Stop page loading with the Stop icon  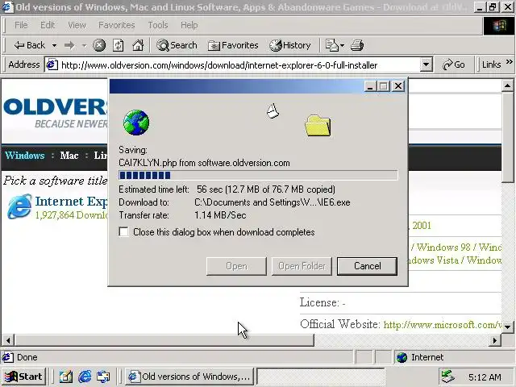99,45
